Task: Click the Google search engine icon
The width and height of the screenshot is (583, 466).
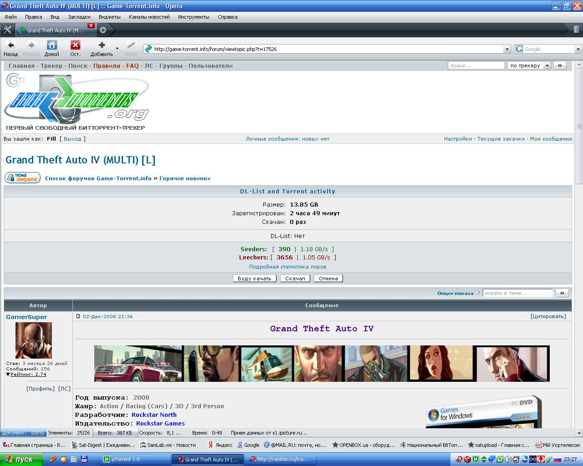Action: (519, 49)
